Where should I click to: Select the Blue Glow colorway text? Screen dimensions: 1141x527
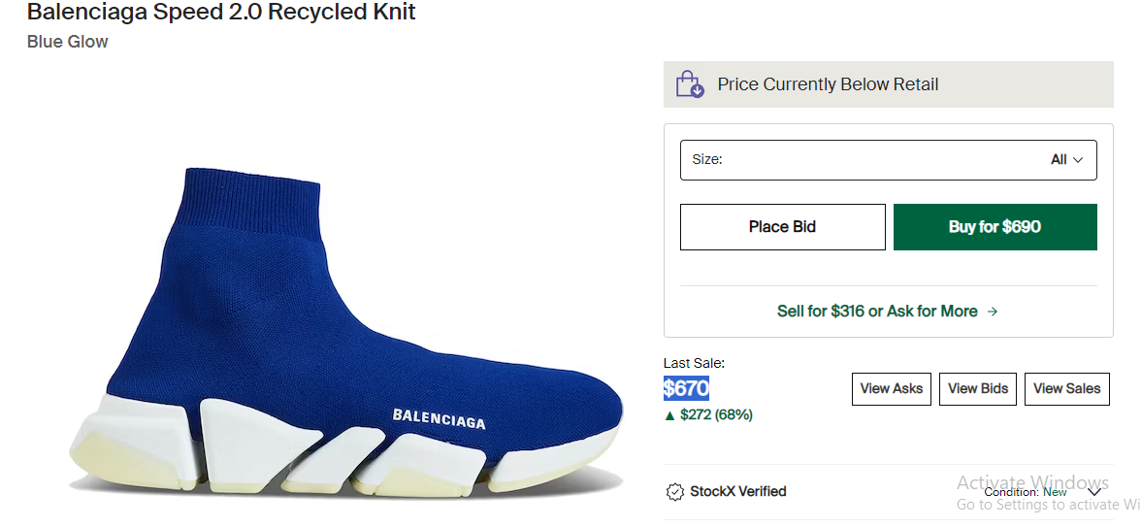tap(68, 42)
